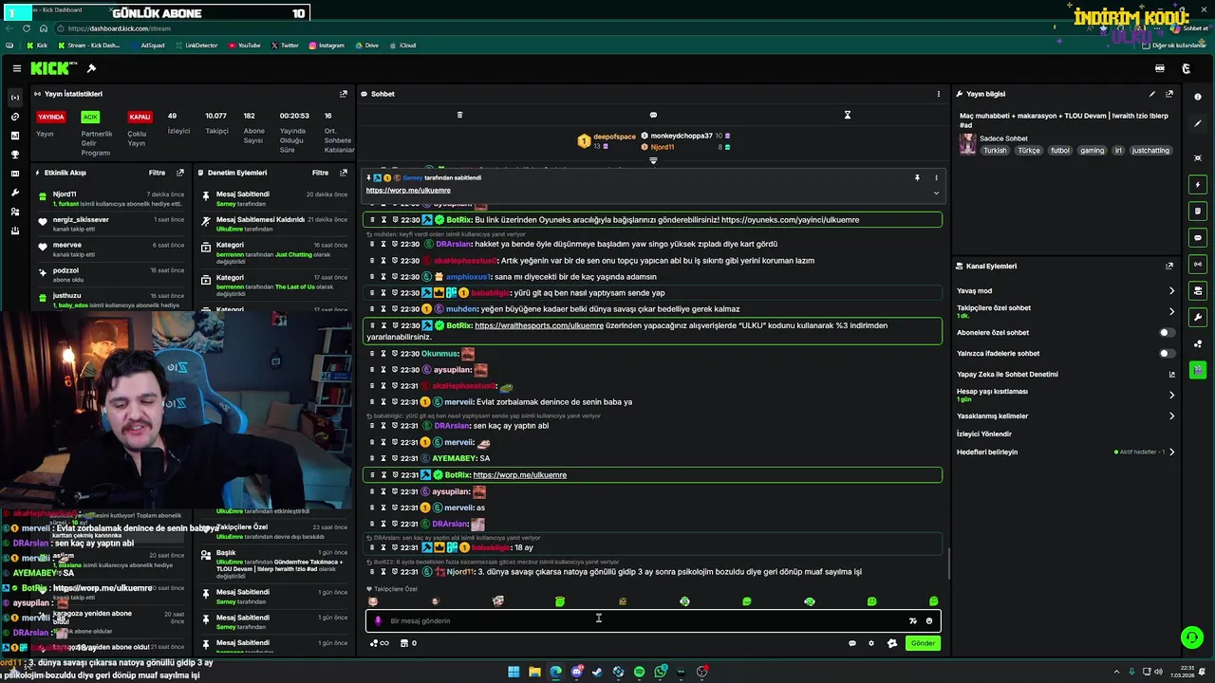Click the İzleyici Yönlendir option

[984, 434]
